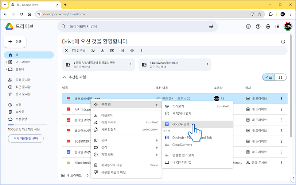The height and width of the screenshot is (185, 296).
Task: Open Google account avatar in Drive
Action: point(288,27)
